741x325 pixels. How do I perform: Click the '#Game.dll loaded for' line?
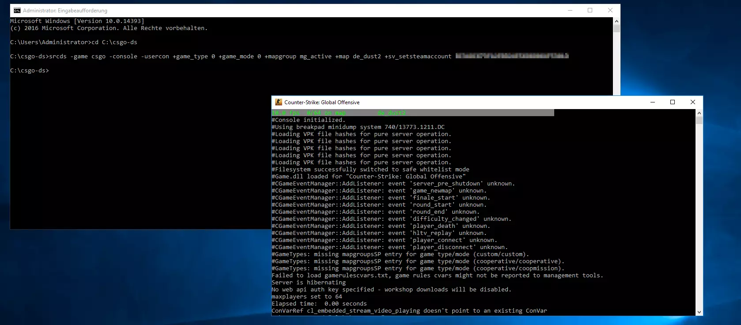click(x=369, y=176)
